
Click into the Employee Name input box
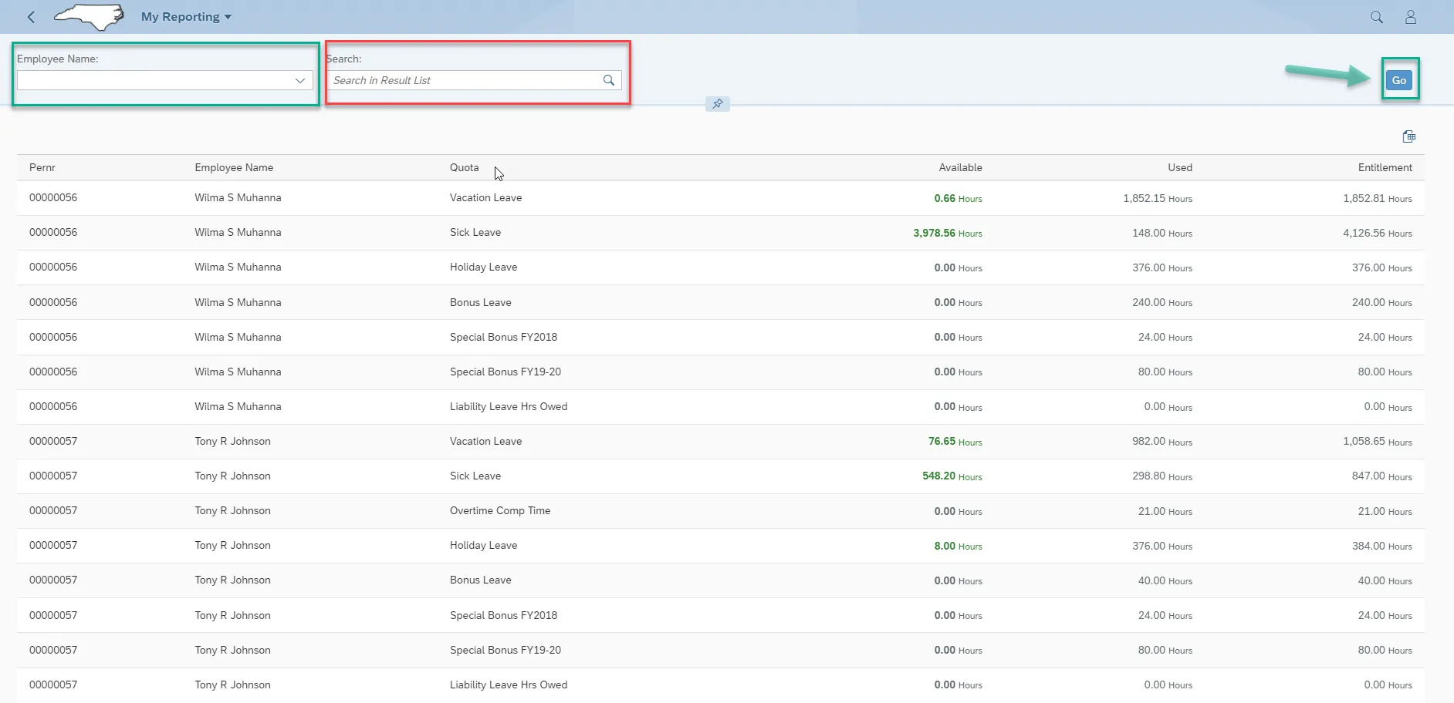tap(154, 80)
